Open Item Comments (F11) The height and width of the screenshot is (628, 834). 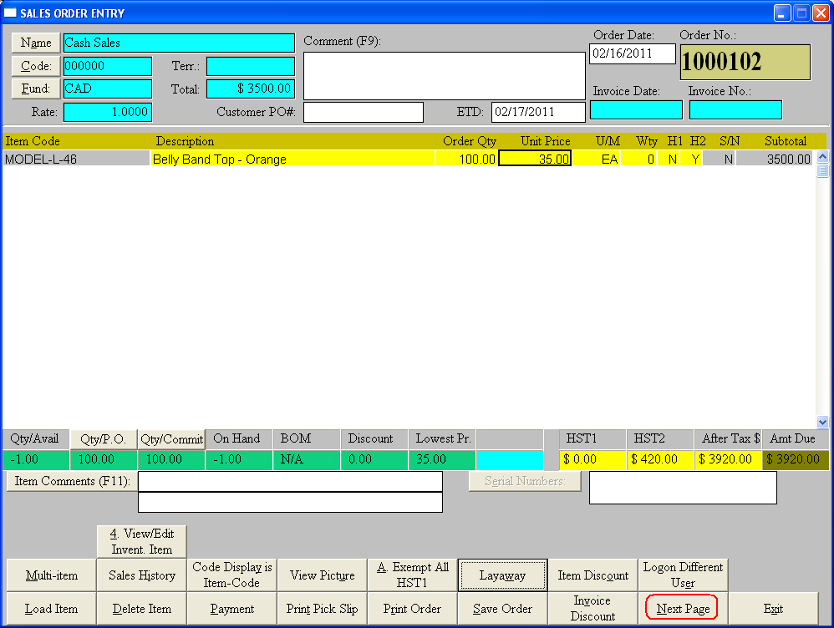coord(71,482)
